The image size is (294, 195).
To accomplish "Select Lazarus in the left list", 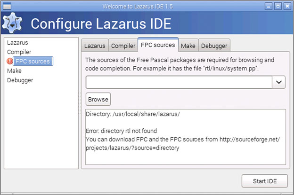I will click(x=17, y=43).
